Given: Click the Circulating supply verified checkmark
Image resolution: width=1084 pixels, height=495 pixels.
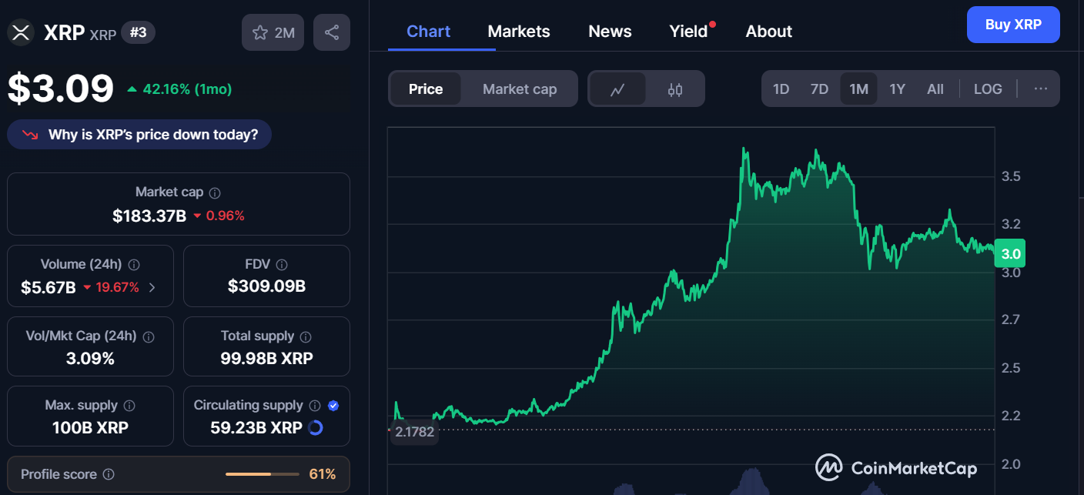Looking at the screenshot, I should (x=332, y=404).
